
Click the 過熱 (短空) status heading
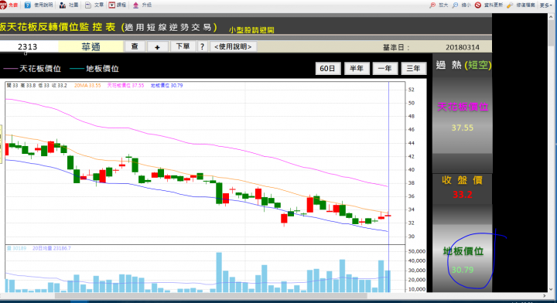pos(463,65)
